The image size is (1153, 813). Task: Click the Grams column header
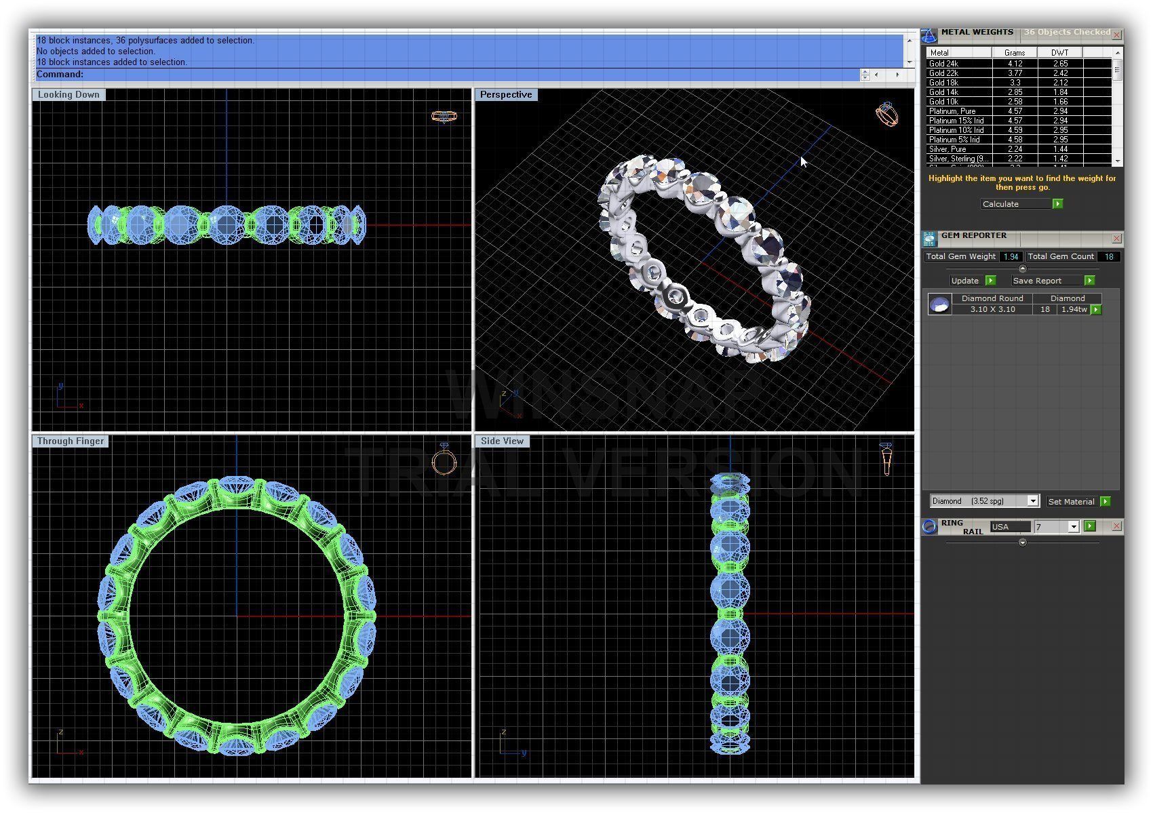coord(1015,53)
